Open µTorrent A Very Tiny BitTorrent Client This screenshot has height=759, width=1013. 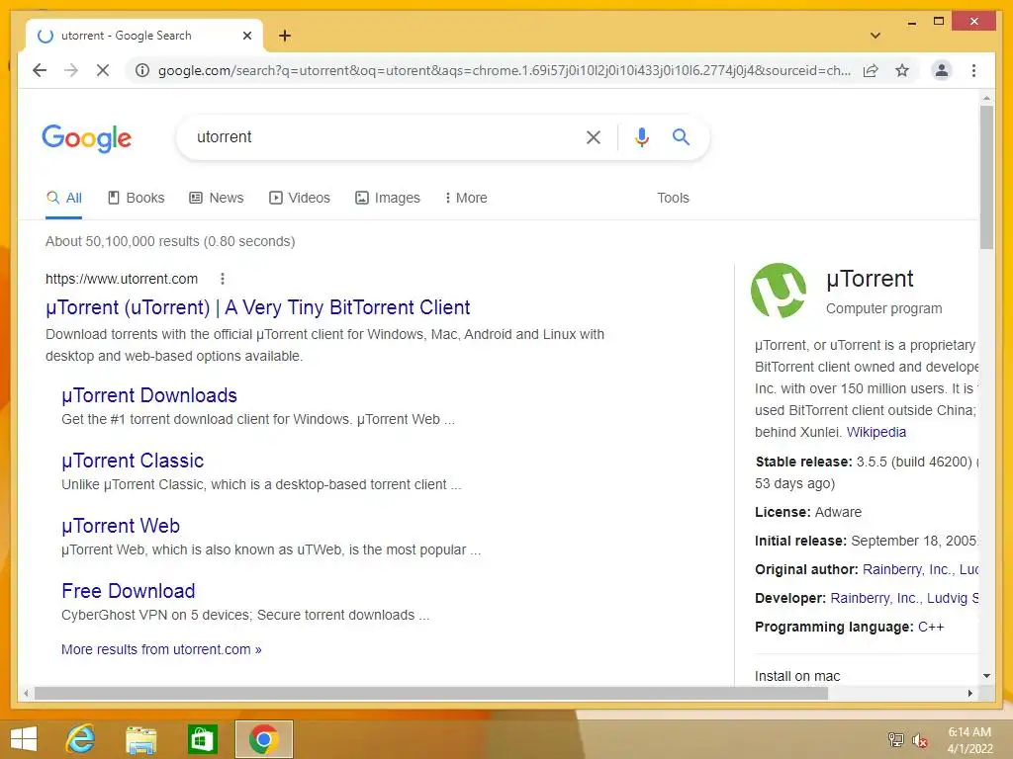pyautogui.click(x=258, y=307)
